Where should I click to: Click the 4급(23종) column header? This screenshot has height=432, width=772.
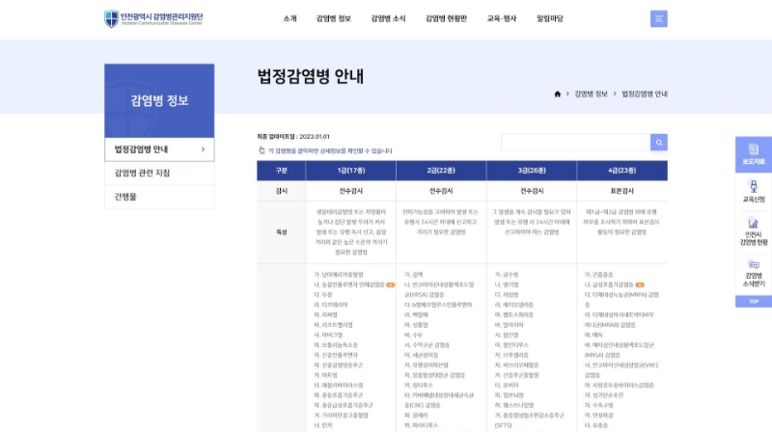pos(622,171)
